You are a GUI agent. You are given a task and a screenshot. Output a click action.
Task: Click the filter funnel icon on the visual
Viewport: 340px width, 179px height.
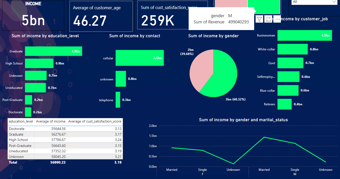[260, 19]
